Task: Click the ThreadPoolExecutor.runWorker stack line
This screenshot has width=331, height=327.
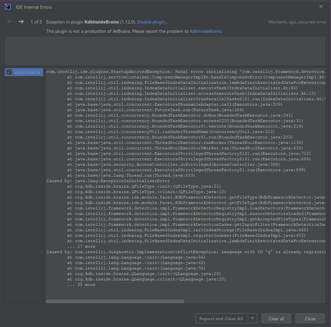Action: point(185,143)
